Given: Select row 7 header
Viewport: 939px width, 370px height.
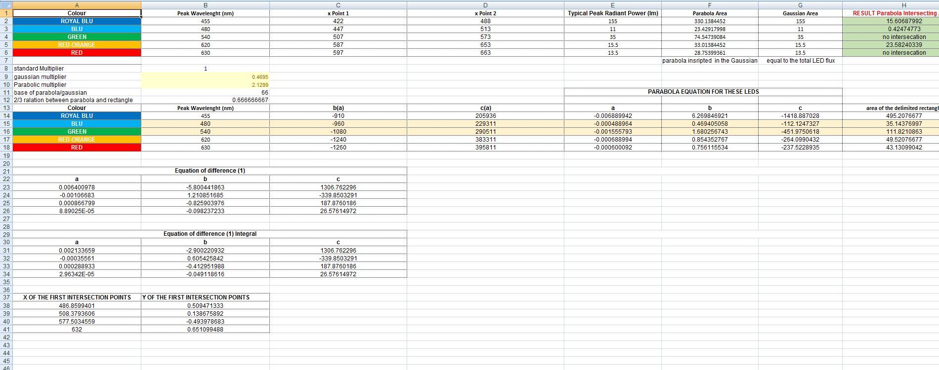Looking at the screenshot, I should (x=6, y=61).
